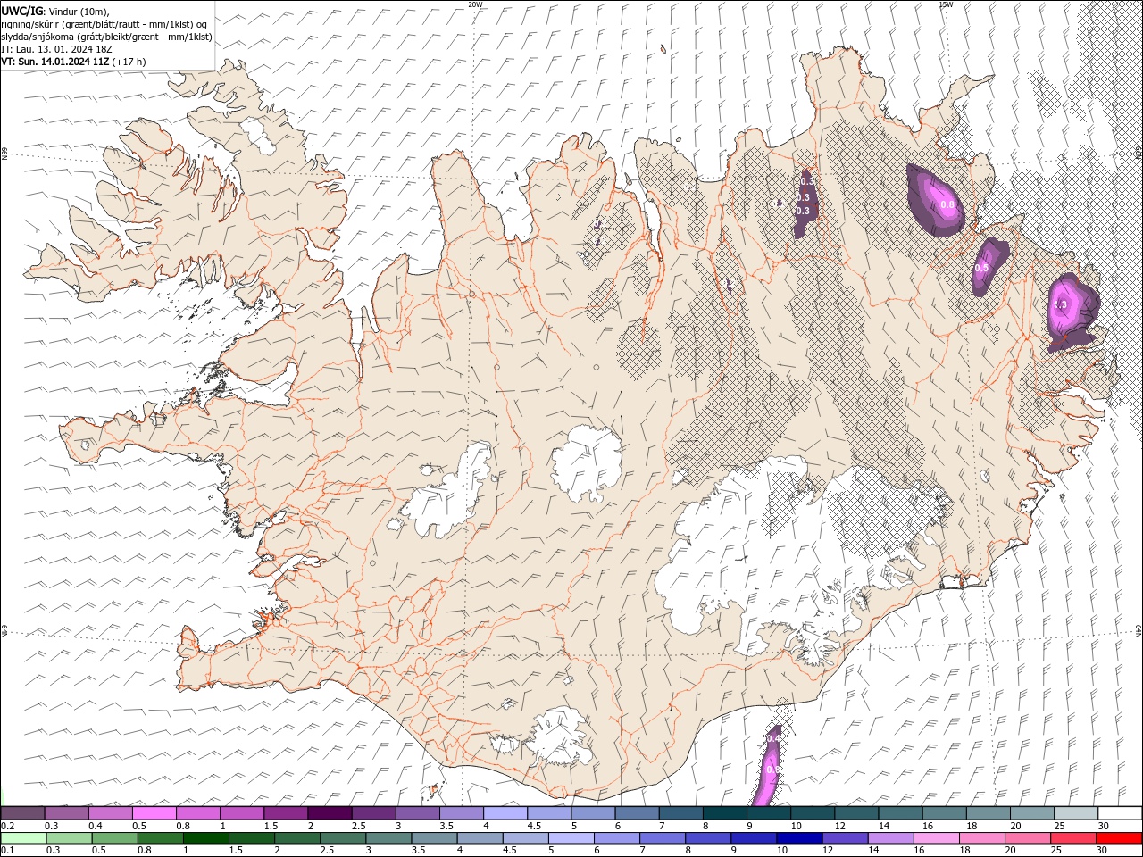The width and height of the screenshot is (1143, 857).
Task: Select the bright red 30 swatch in rain scale
Action: 1119,838
